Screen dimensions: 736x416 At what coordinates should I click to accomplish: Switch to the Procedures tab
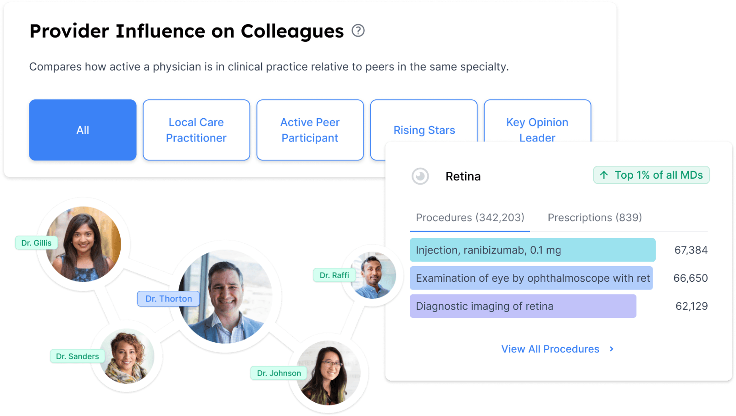(x=470, y=218)
